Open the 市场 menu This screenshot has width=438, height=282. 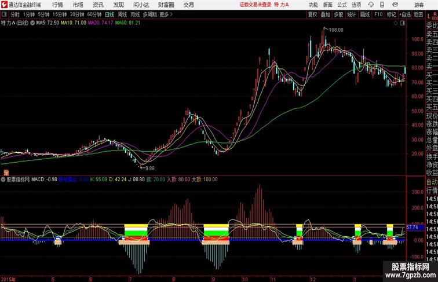coord(78,5)
